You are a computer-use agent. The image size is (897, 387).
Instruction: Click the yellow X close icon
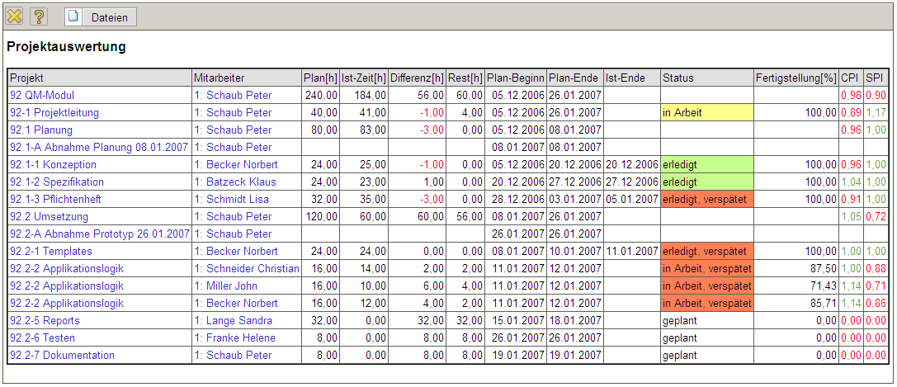(x=15, y=17)
